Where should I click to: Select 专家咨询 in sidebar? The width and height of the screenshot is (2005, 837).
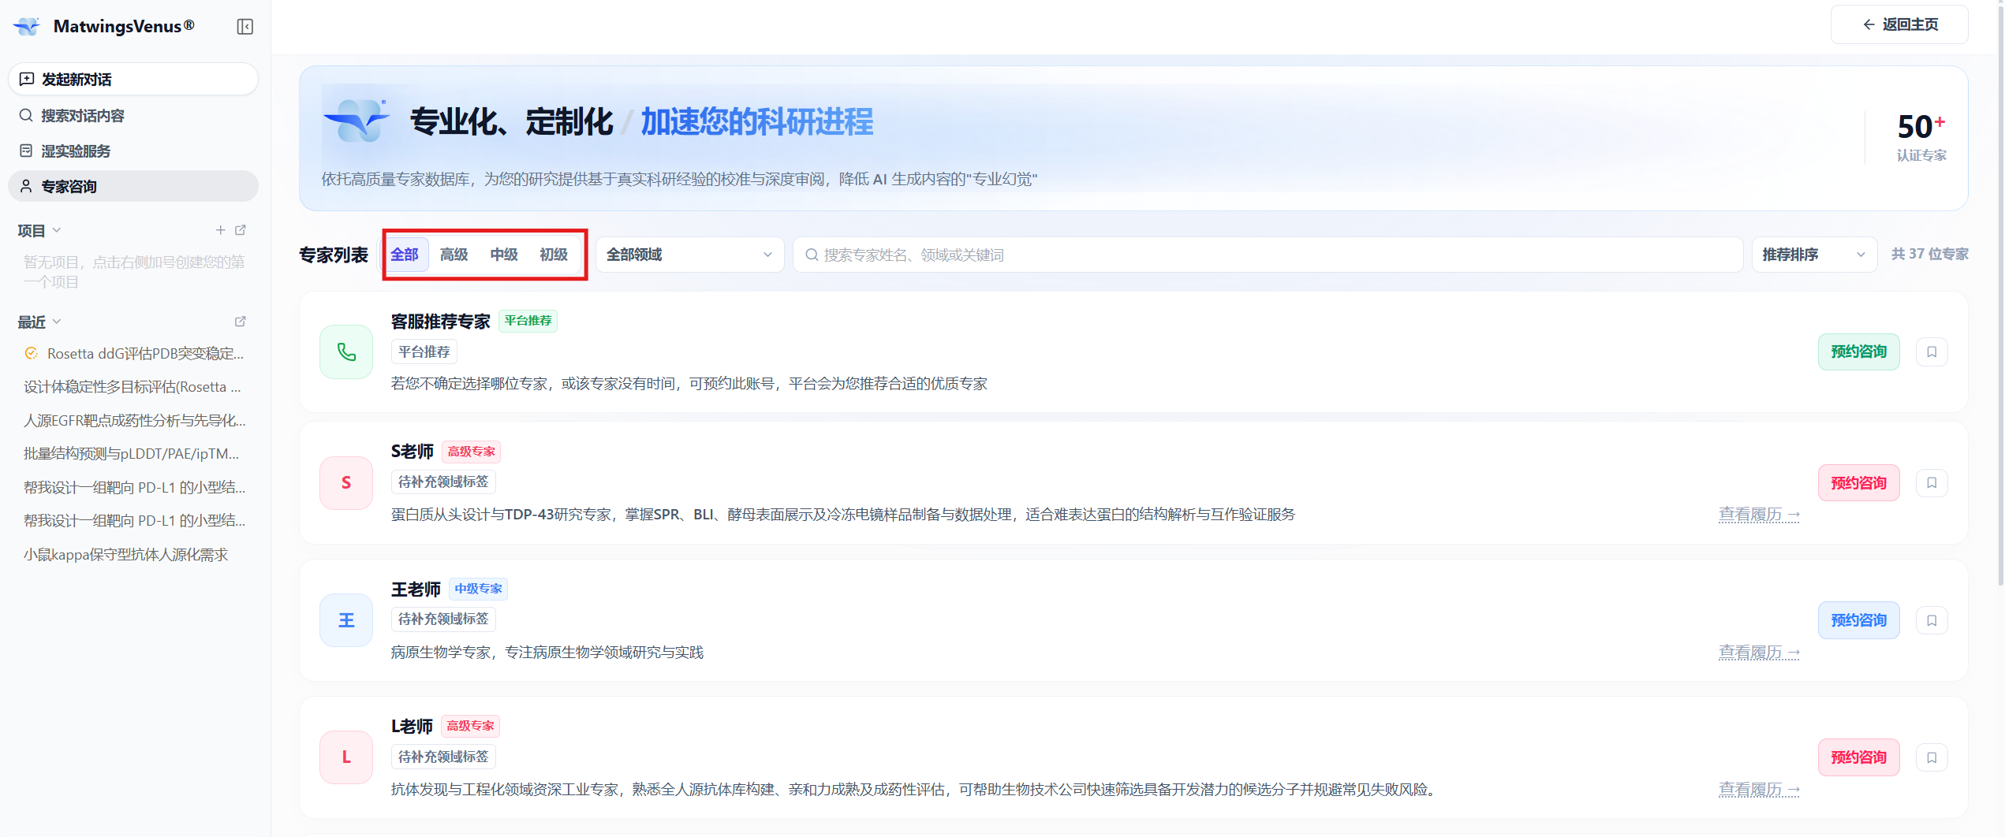click(133, 186)
